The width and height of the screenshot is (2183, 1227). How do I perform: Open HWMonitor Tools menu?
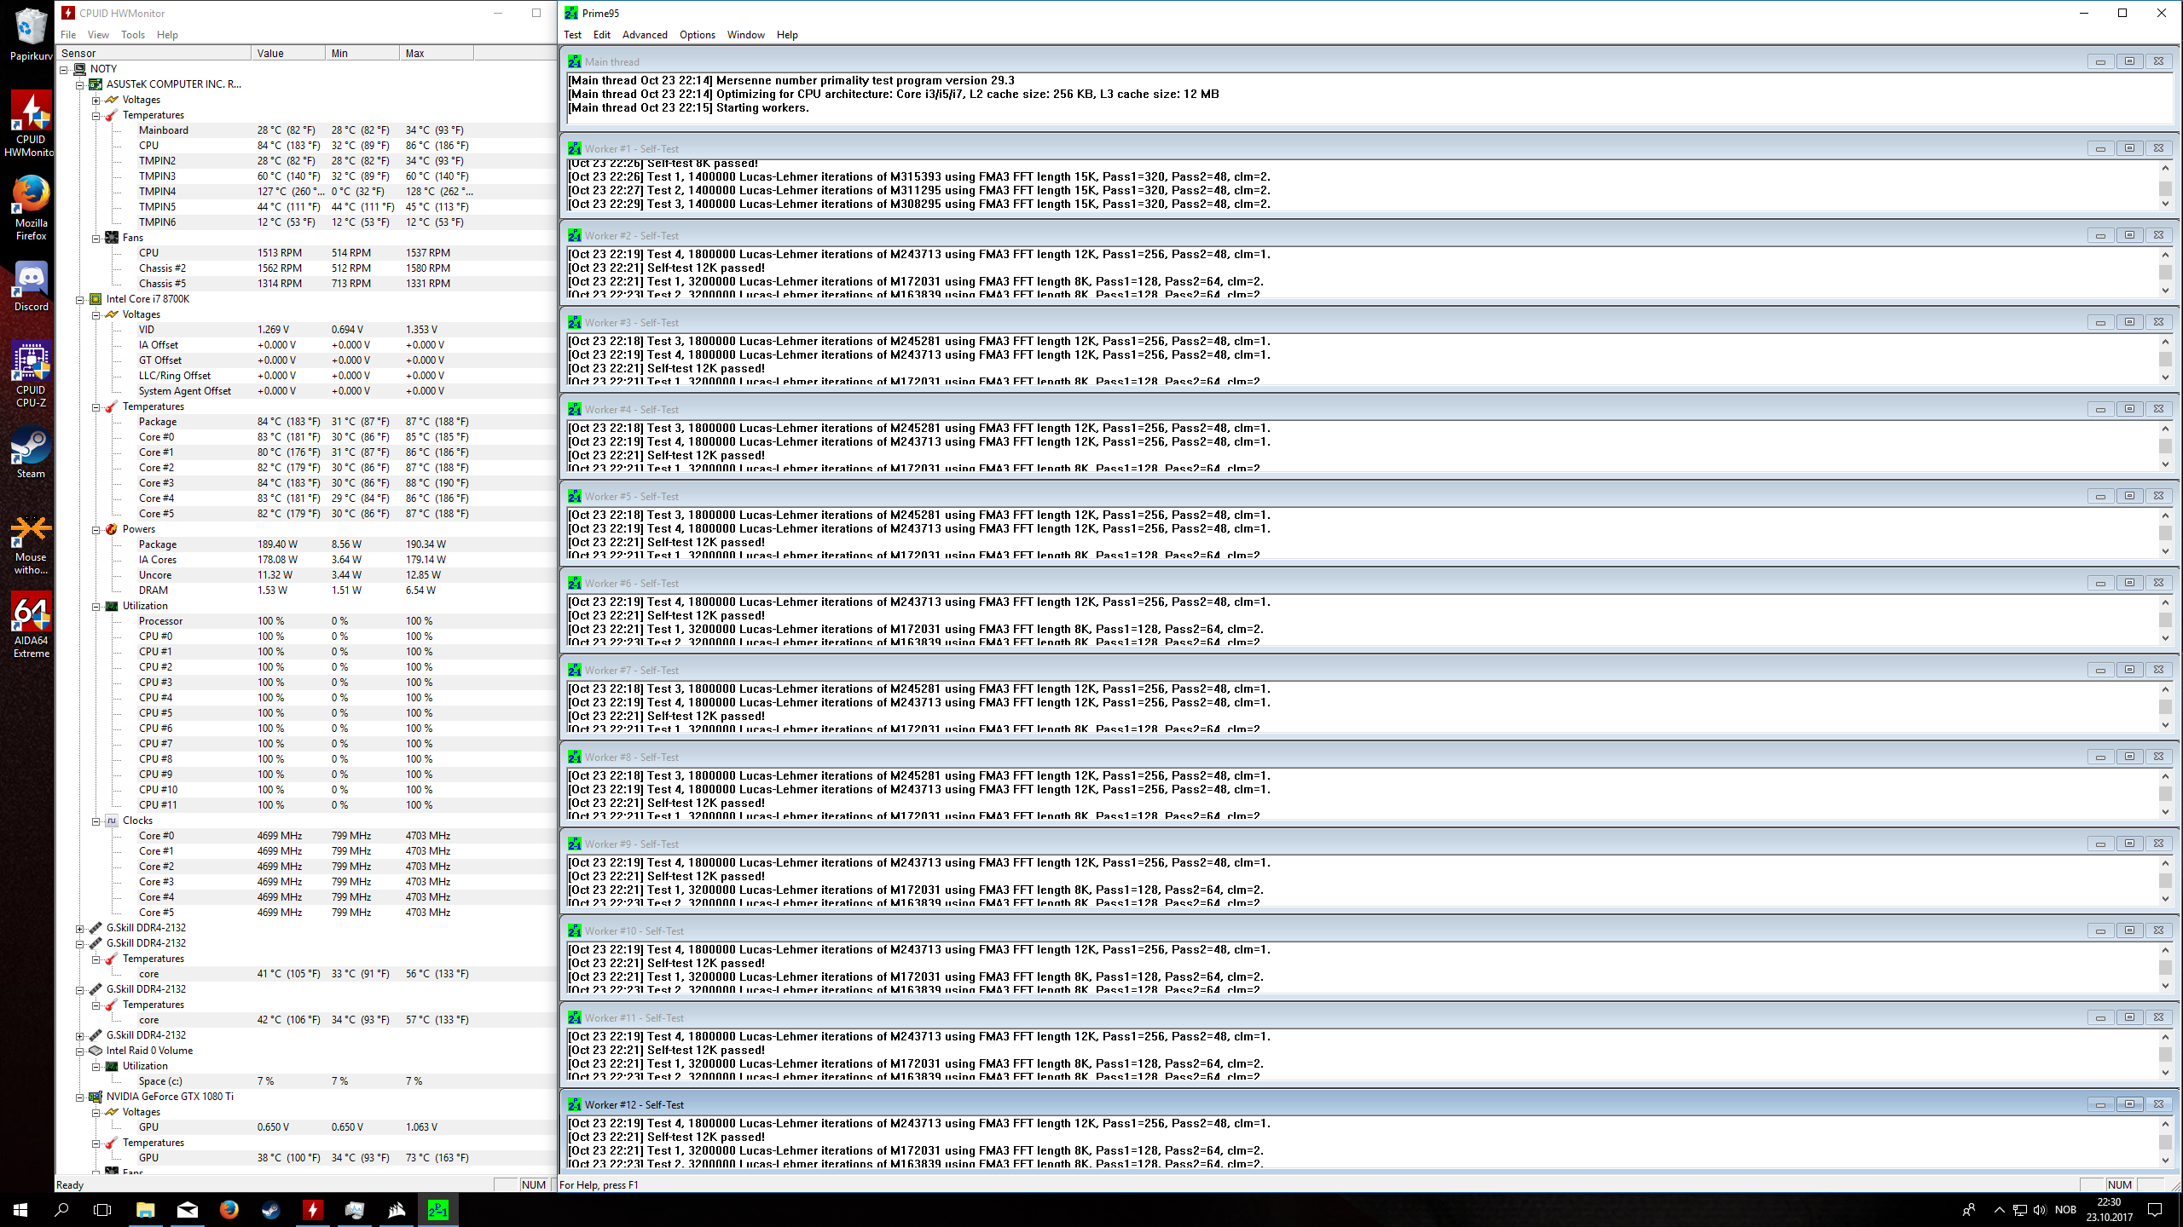133,35
